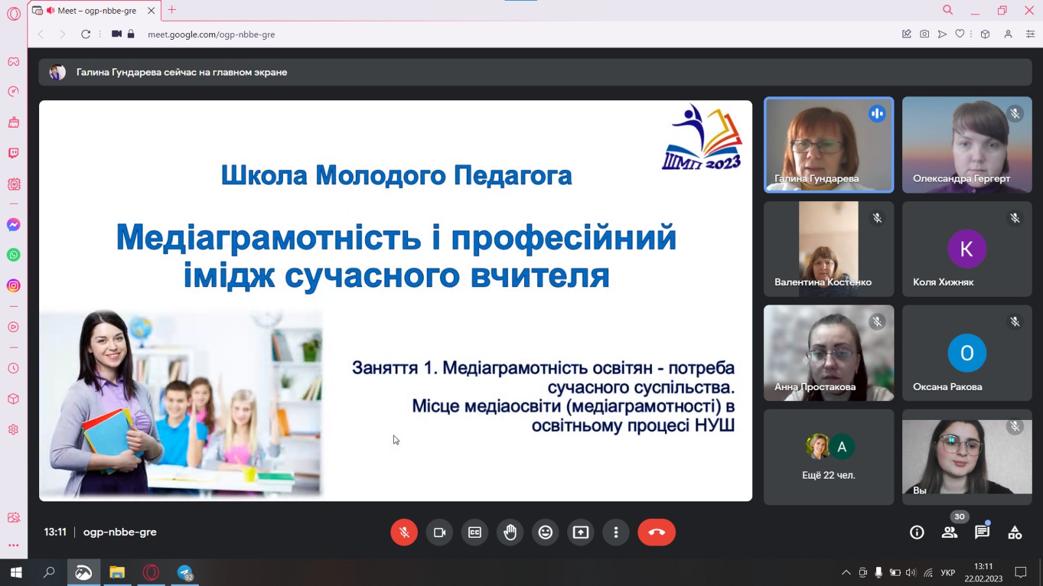This screenshot has height=586, width=1043.
Task: Start presenting your screen
Action: (x=581, y=532)
